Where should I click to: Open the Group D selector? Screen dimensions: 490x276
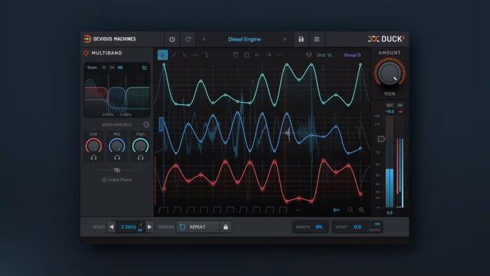click(x=352, y=55)
